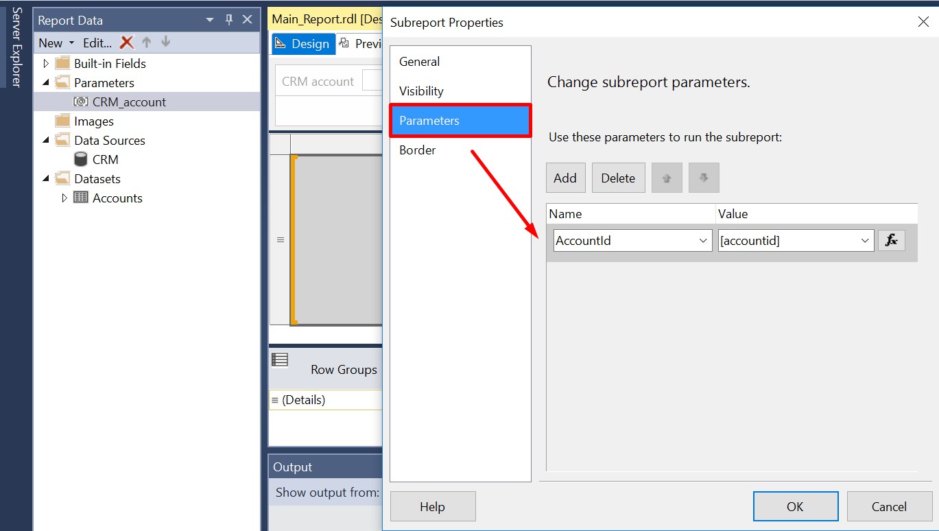Select the CRM data source

pos(106,159)
